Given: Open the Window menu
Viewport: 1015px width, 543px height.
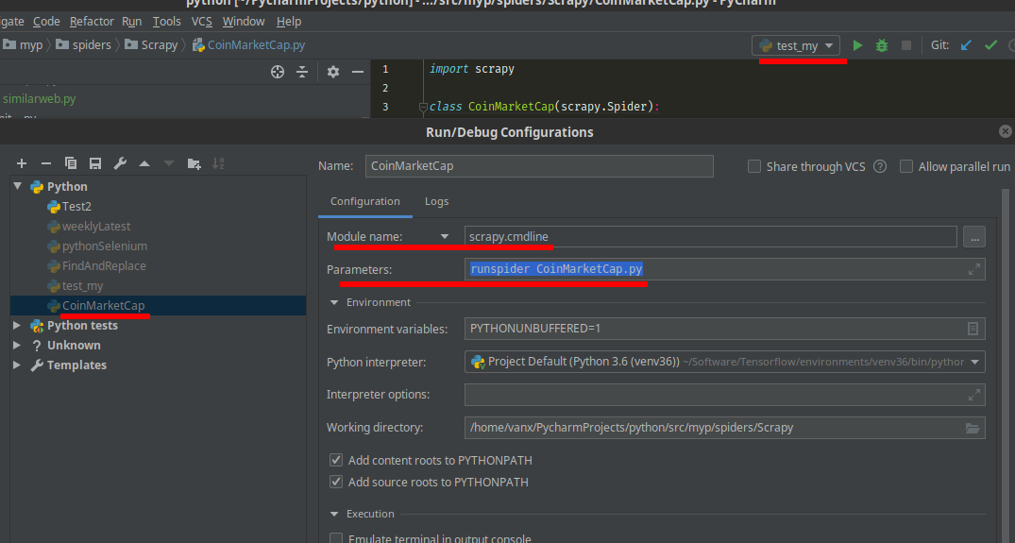Looking at the screenshot, I should click(x=244, y=22).
